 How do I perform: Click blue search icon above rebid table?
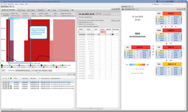(69, 74)
